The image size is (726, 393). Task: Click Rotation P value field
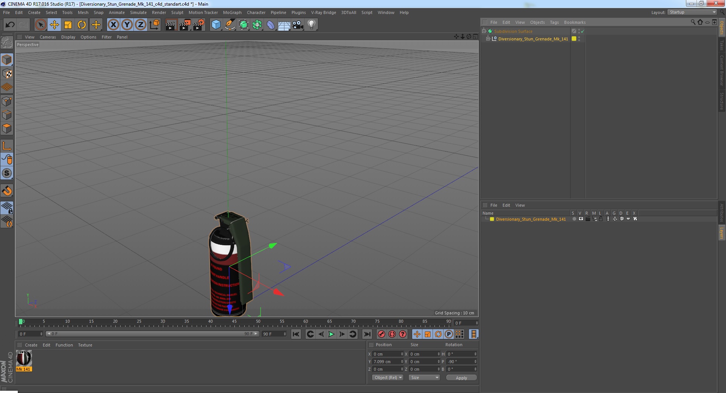click(461, 362)
